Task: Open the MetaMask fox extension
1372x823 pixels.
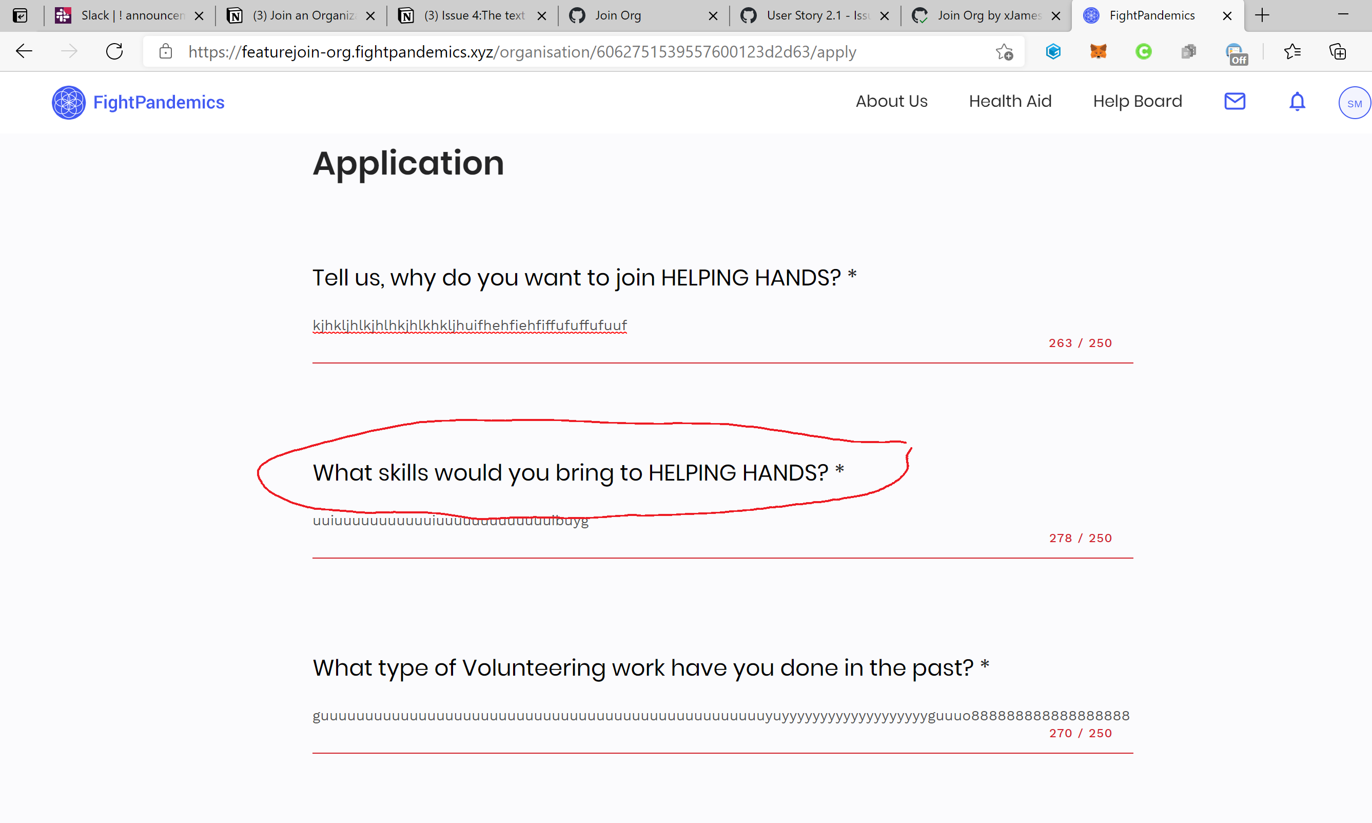Action: pos(1098,51)
